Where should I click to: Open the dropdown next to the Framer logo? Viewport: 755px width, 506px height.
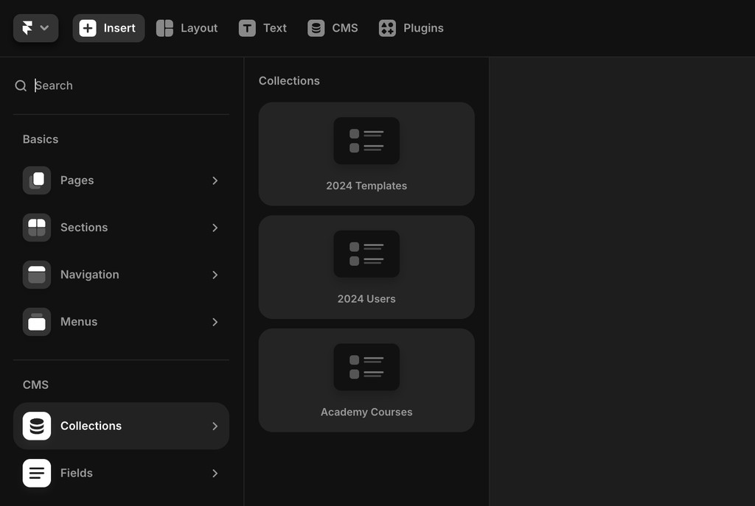pos(44,27)
